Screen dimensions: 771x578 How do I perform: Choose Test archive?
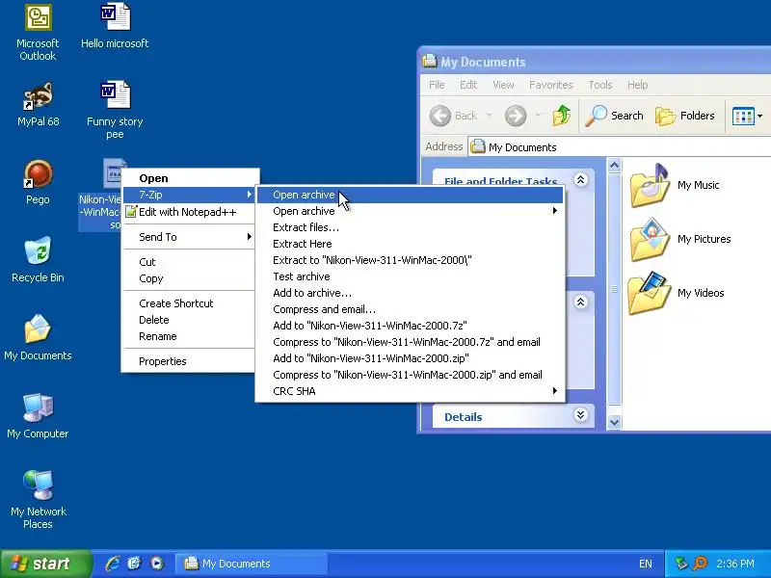[411, 276]
